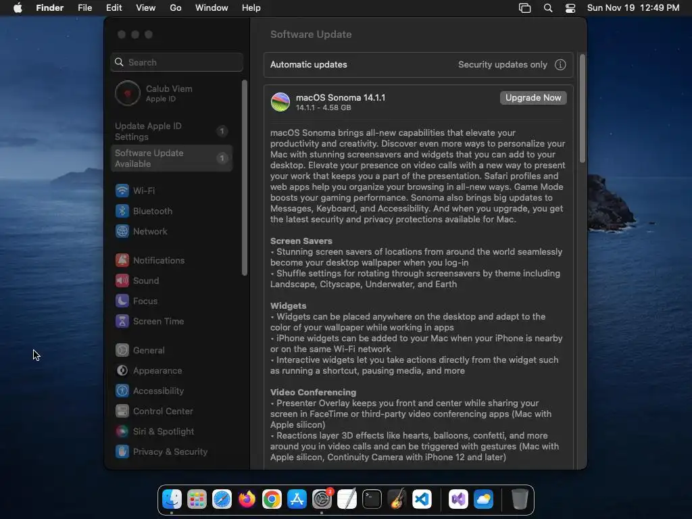692x519 pixels.
Task: Select the Sound speaker icon
Action: [122, 280]
